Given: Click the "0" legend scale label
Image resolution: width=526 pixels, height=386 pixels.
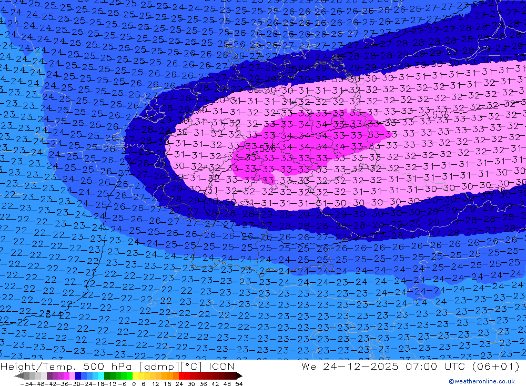Looking at the screenshot, I should [x=134, y=384].
